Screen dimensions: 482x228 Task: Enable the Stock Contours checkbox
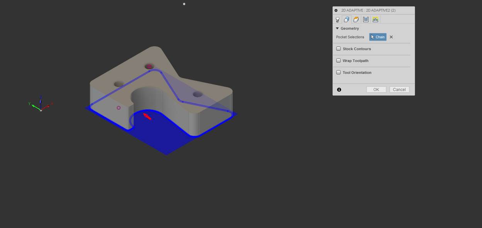[x=339, y=49]
